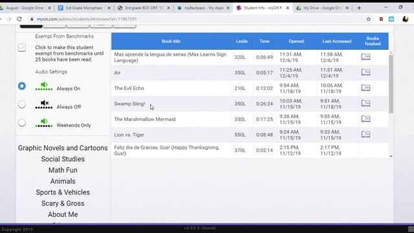Image resolution: width=414 pixels, height=233 pixels.
Task: Select the Scary & Gross interest
Action: (63, 203)
